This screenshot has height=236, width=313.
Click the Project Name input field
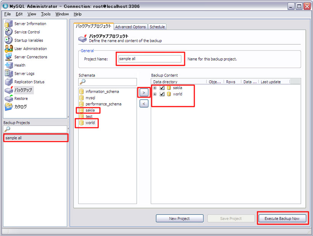point(150,59)
